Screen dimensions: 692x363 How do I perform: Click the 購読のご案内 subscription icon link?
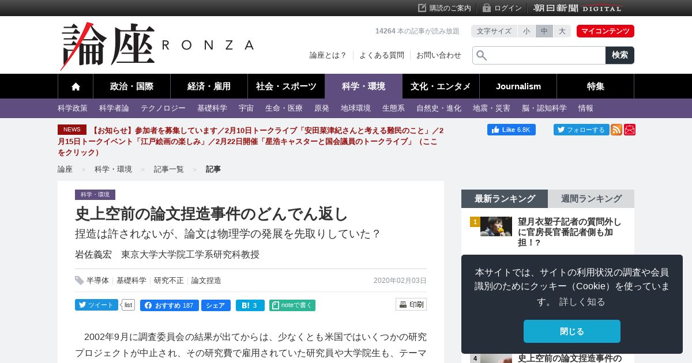(x=444, y=8)
